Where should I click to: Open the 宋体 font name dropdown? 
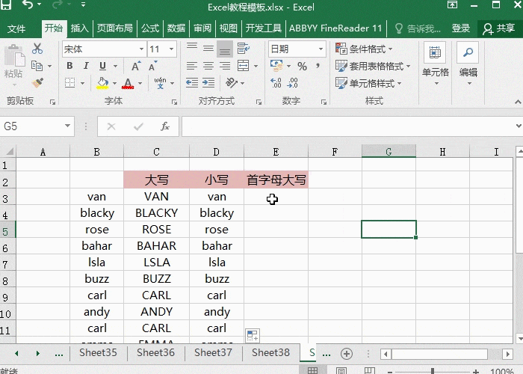tap(141, 49)
